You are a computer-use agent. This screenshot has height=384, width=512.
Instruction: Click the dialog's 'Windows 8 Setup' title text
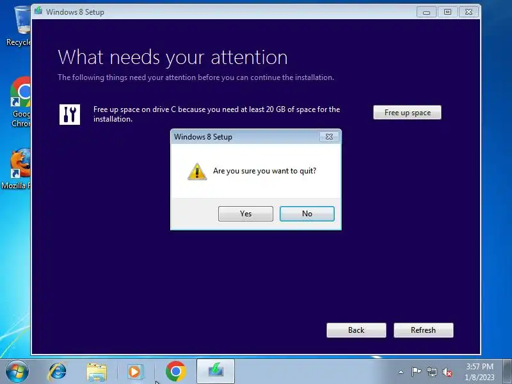coord(203,137)
